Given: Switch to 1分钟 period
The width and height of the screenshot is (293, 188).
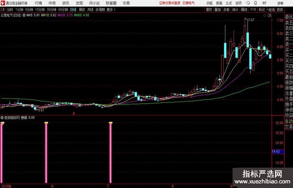Looking at the screenshot, I should coord(19,10).
